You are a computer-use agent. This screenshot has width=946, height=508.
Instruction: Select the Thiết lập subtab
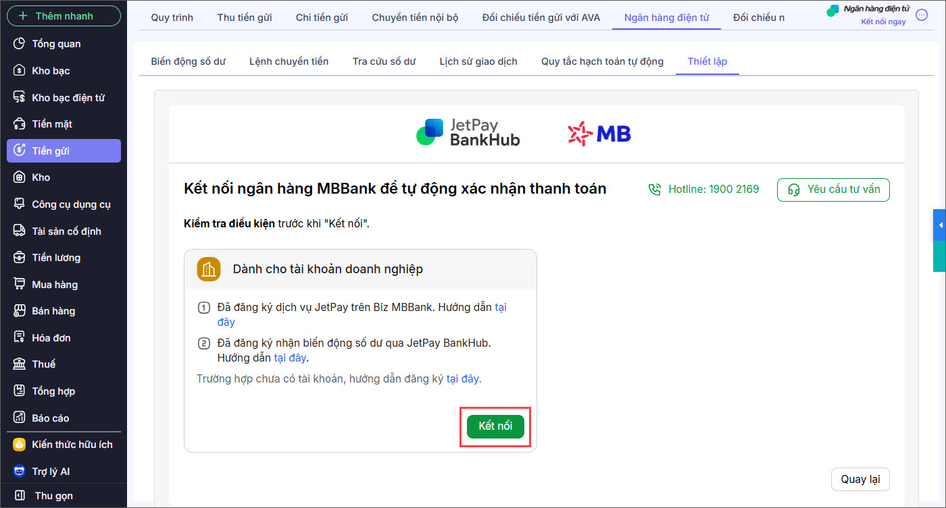707,61
